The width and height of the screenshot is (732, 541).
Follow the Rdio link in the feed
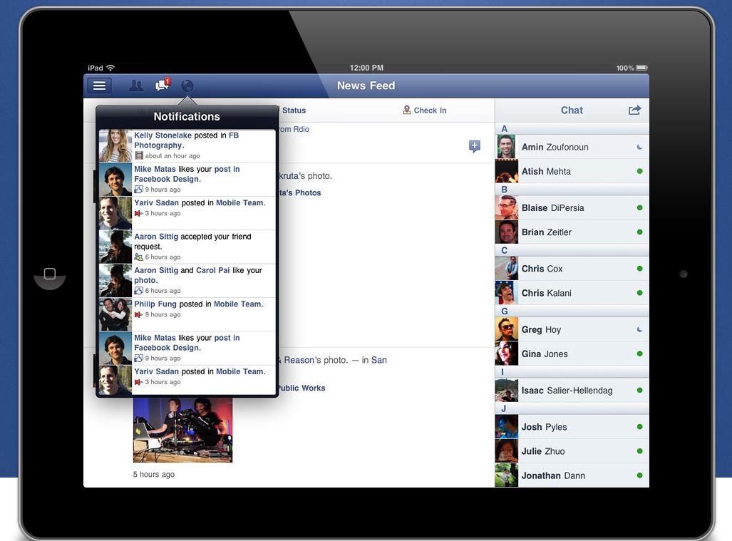tap(301, 129)
